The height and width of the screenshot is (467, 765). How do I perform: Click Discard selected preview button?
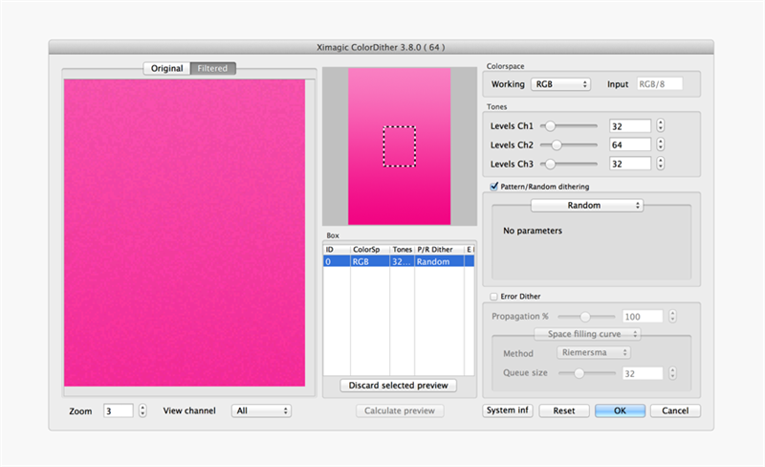coord(398,386)
